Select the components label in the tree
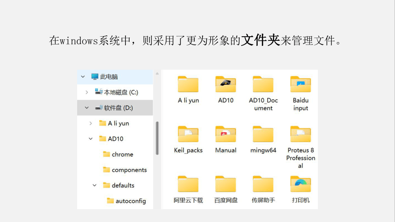 point(129,170)
